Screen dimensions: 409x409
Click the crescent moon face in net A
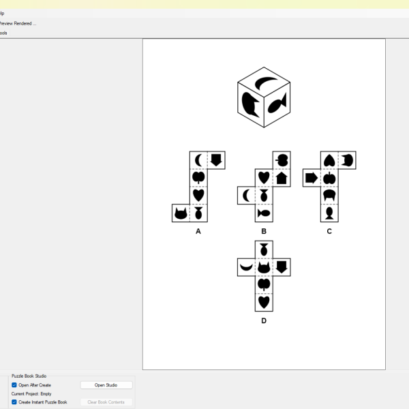click(198, 160)
